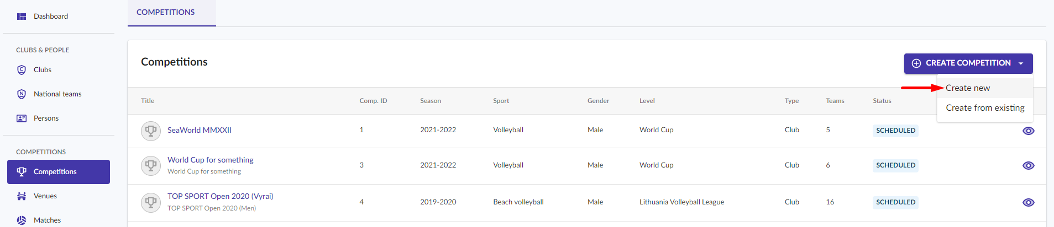This screenshot has width=1054, height=227.
Task: Click the Venues stadium icon
Action: [22, 196]
